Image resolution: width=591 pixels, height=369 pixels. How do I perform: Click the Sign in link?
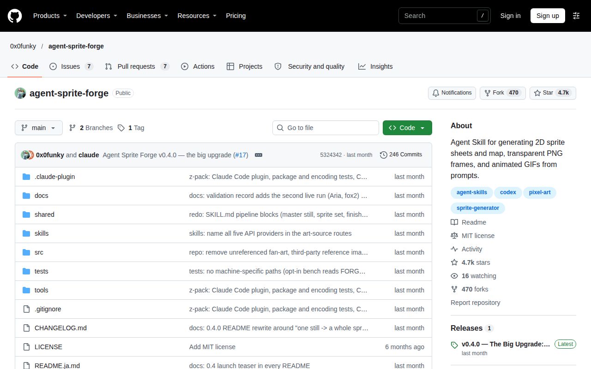510,16
